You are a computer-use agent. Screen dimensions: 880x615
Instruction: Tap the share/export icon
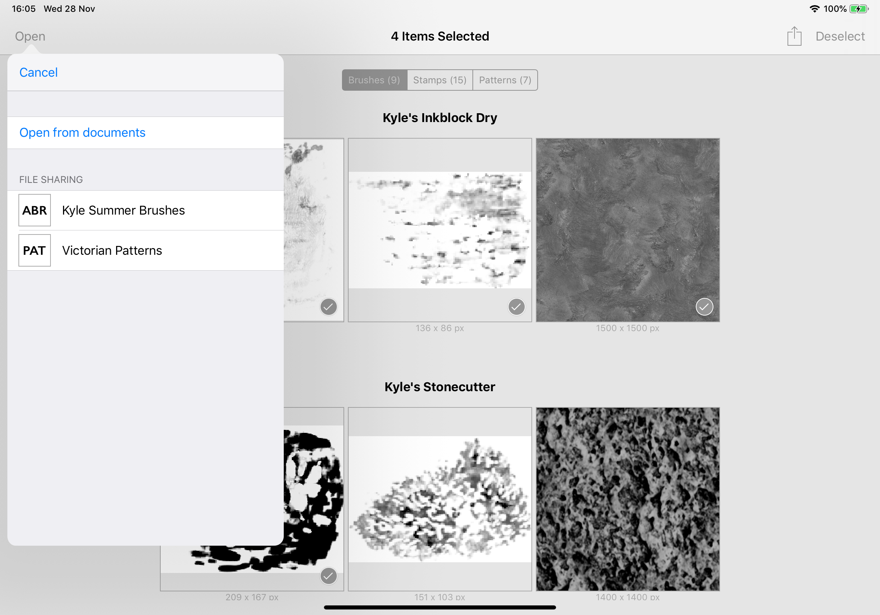click(x=794, y=37)
